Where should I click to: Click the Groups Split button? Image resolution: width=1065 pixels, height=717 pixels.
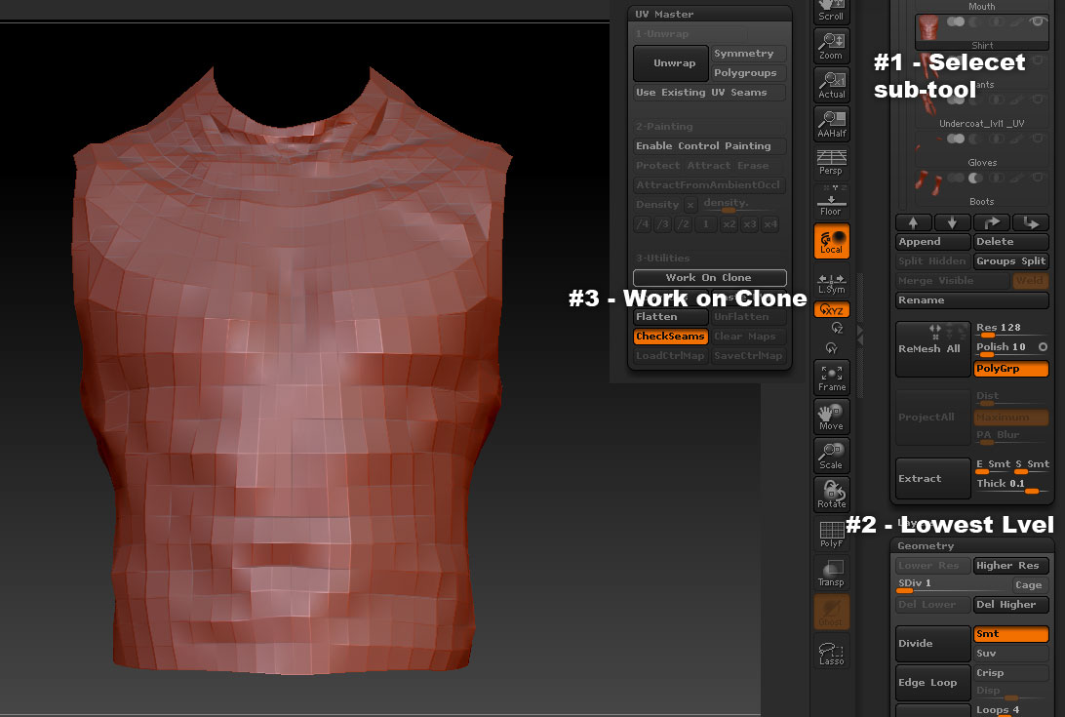click(1011, 261)
